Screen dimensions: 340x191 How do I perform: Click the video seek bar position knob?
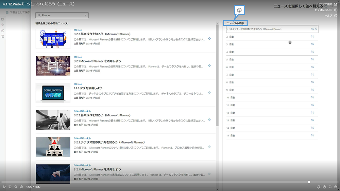coord(309,182)
